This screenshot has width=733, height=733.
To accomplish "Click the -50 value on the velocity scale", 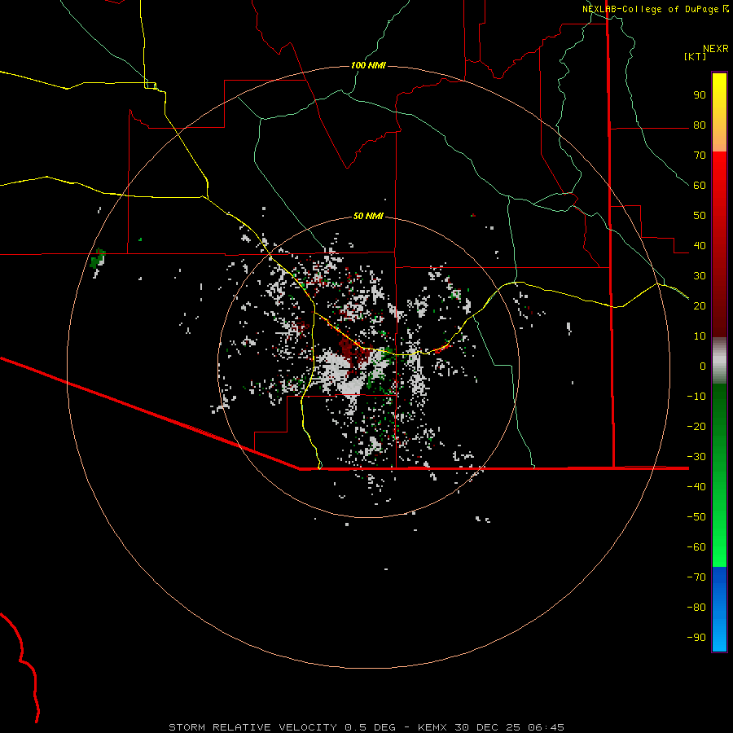I will (x=696, y=516).
